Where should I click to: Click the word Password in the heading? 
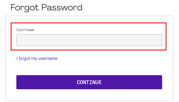point(62,7)
